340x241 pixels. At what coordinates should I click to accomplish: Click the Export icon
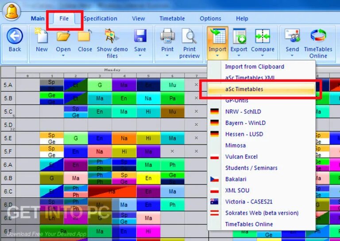click(x=239, y=36)
